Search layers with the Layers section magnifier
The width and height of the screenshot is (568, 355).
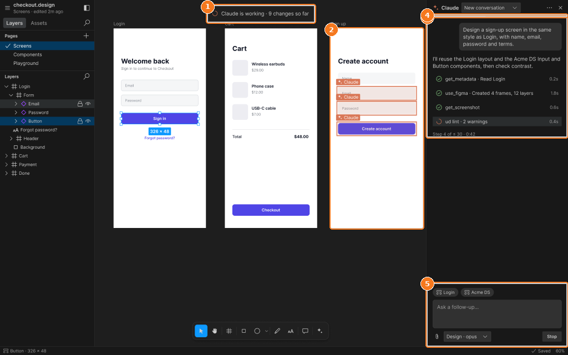coord(87,77)
